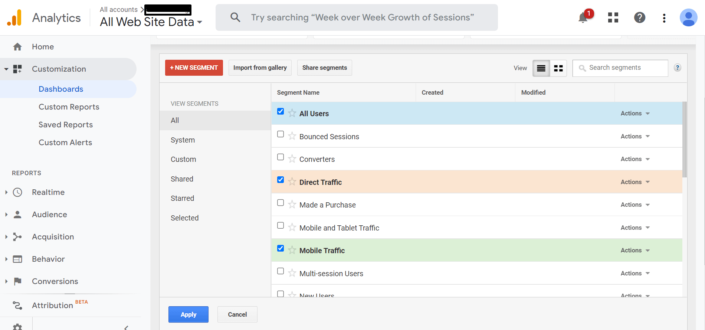Star the Mobile and Tablet Traffic segment
Screen dimensions: 705x330
pyautogui.click(x=292, y=227)
